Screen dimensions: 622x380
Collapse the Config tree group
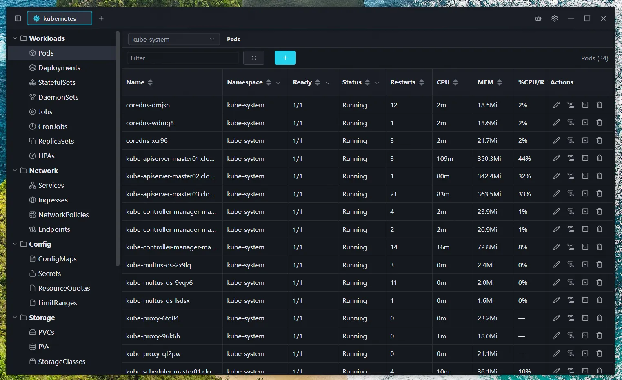click(15, 244)
